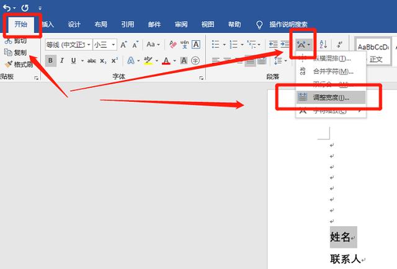Open the 邮件 tab
Screen dimensions: 397x269
(154, 24)
